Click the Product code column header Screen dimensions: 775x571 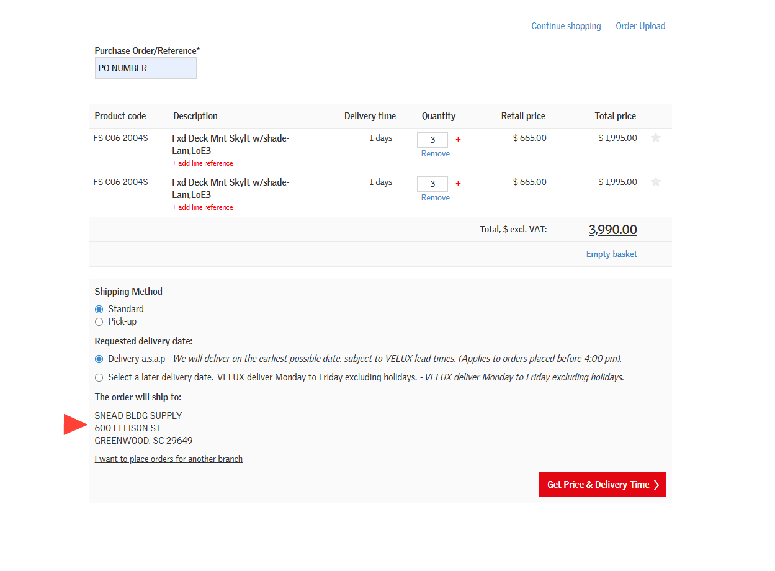tap(120, 116)
